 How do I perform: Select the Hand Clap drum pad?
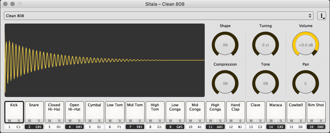point(235,112)
